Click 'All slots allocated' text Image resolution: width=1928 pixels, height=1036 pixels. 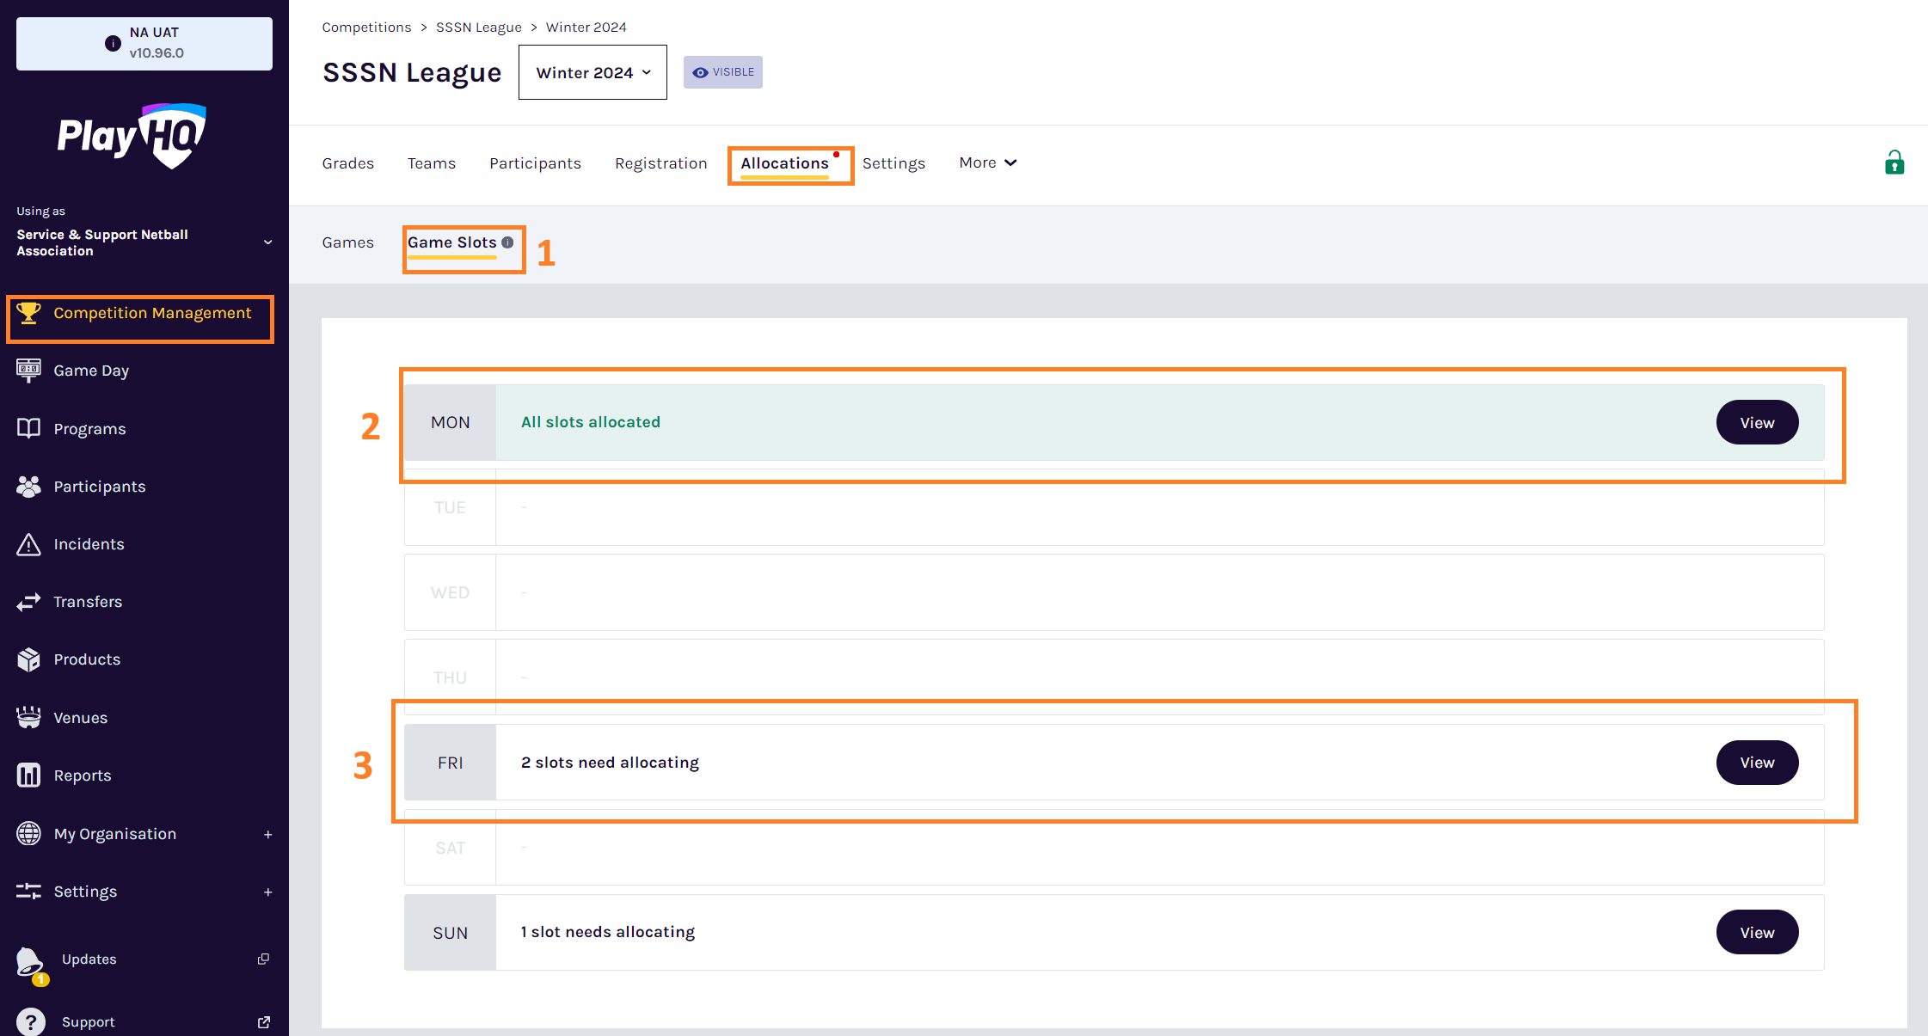click(591, 422)
